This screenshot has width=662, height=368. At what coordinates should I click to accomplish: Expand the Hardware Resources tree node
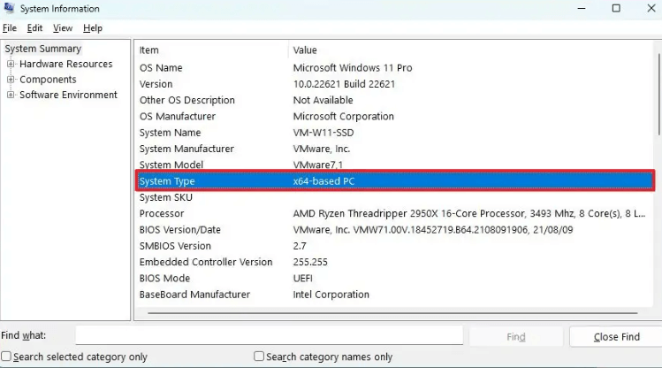11,64
